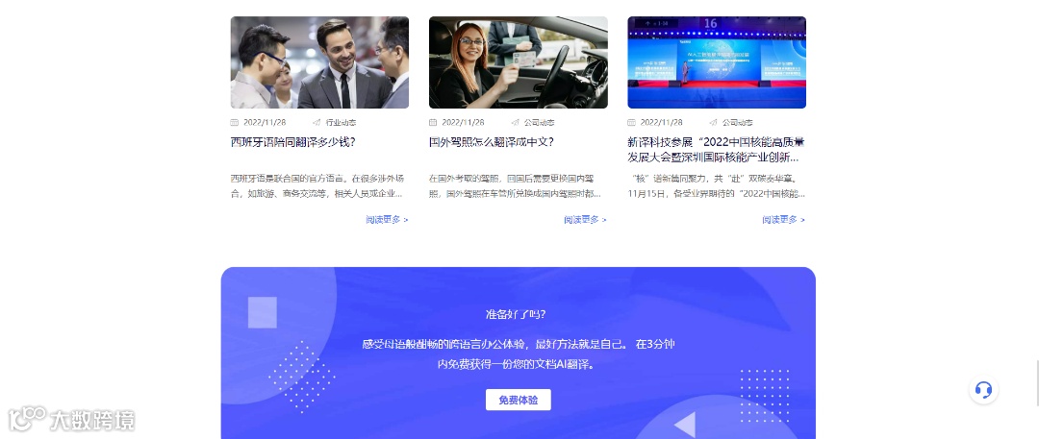Read more on foreign driver's license article

click(585, 220)
